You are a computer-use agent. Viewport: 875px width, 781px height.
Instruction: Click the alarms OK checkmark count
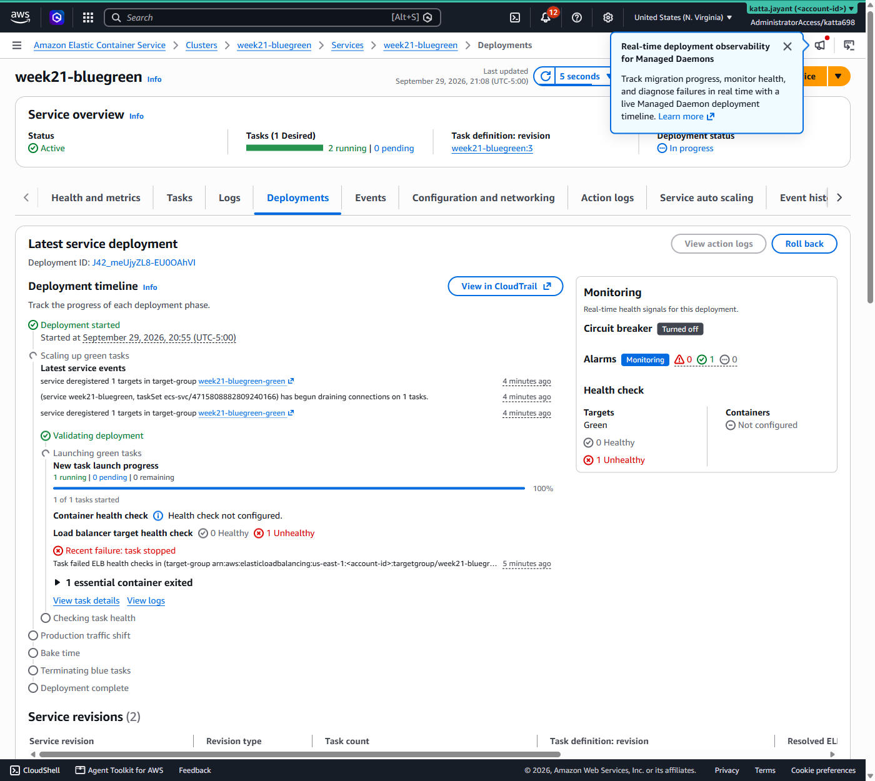[x=706, y=359]
